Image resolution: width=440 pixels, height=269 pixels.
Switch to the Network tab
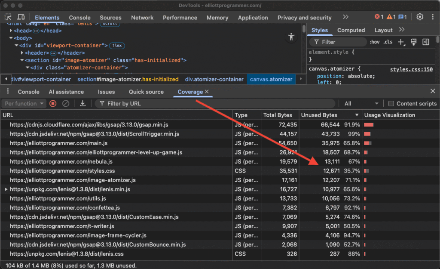point(142,18)
